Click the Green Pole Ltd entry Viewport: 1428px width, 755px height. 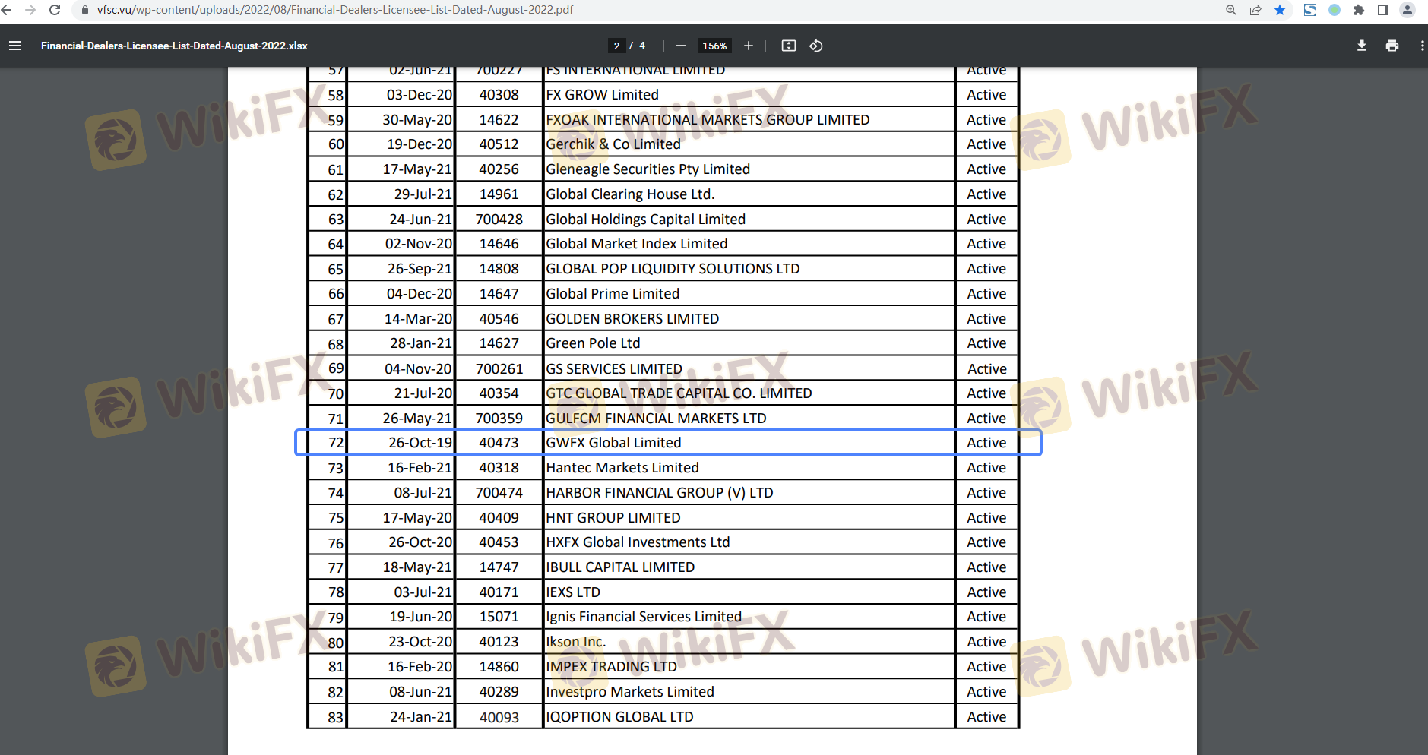point(593,343)
